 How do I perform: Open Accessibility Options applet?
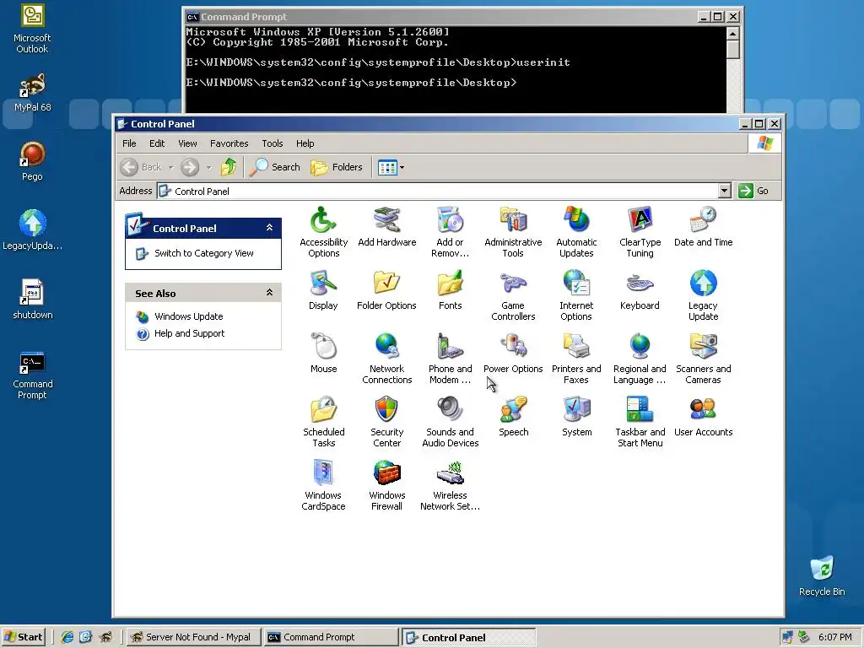[x=323, y=231]
